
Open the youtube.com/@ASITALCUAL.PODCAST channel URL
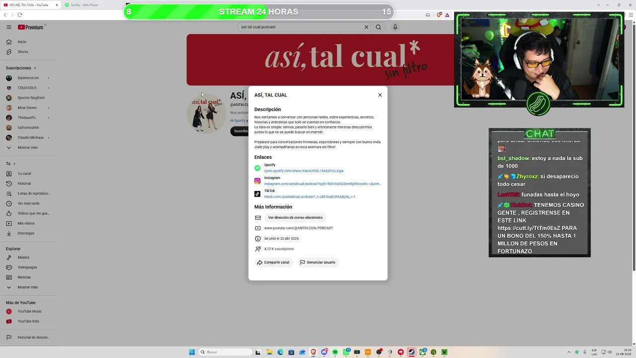click(299, 228)
